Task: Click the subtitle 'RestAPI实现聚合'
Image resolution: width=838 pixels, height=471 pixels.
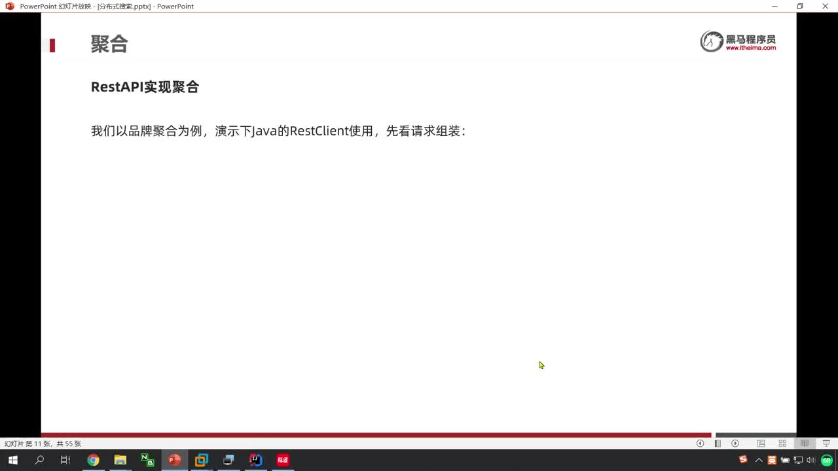Action: (145, 86)
